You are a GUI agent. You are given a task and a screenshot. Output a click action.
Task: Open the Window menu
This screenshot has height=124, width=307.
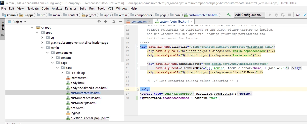122,9
